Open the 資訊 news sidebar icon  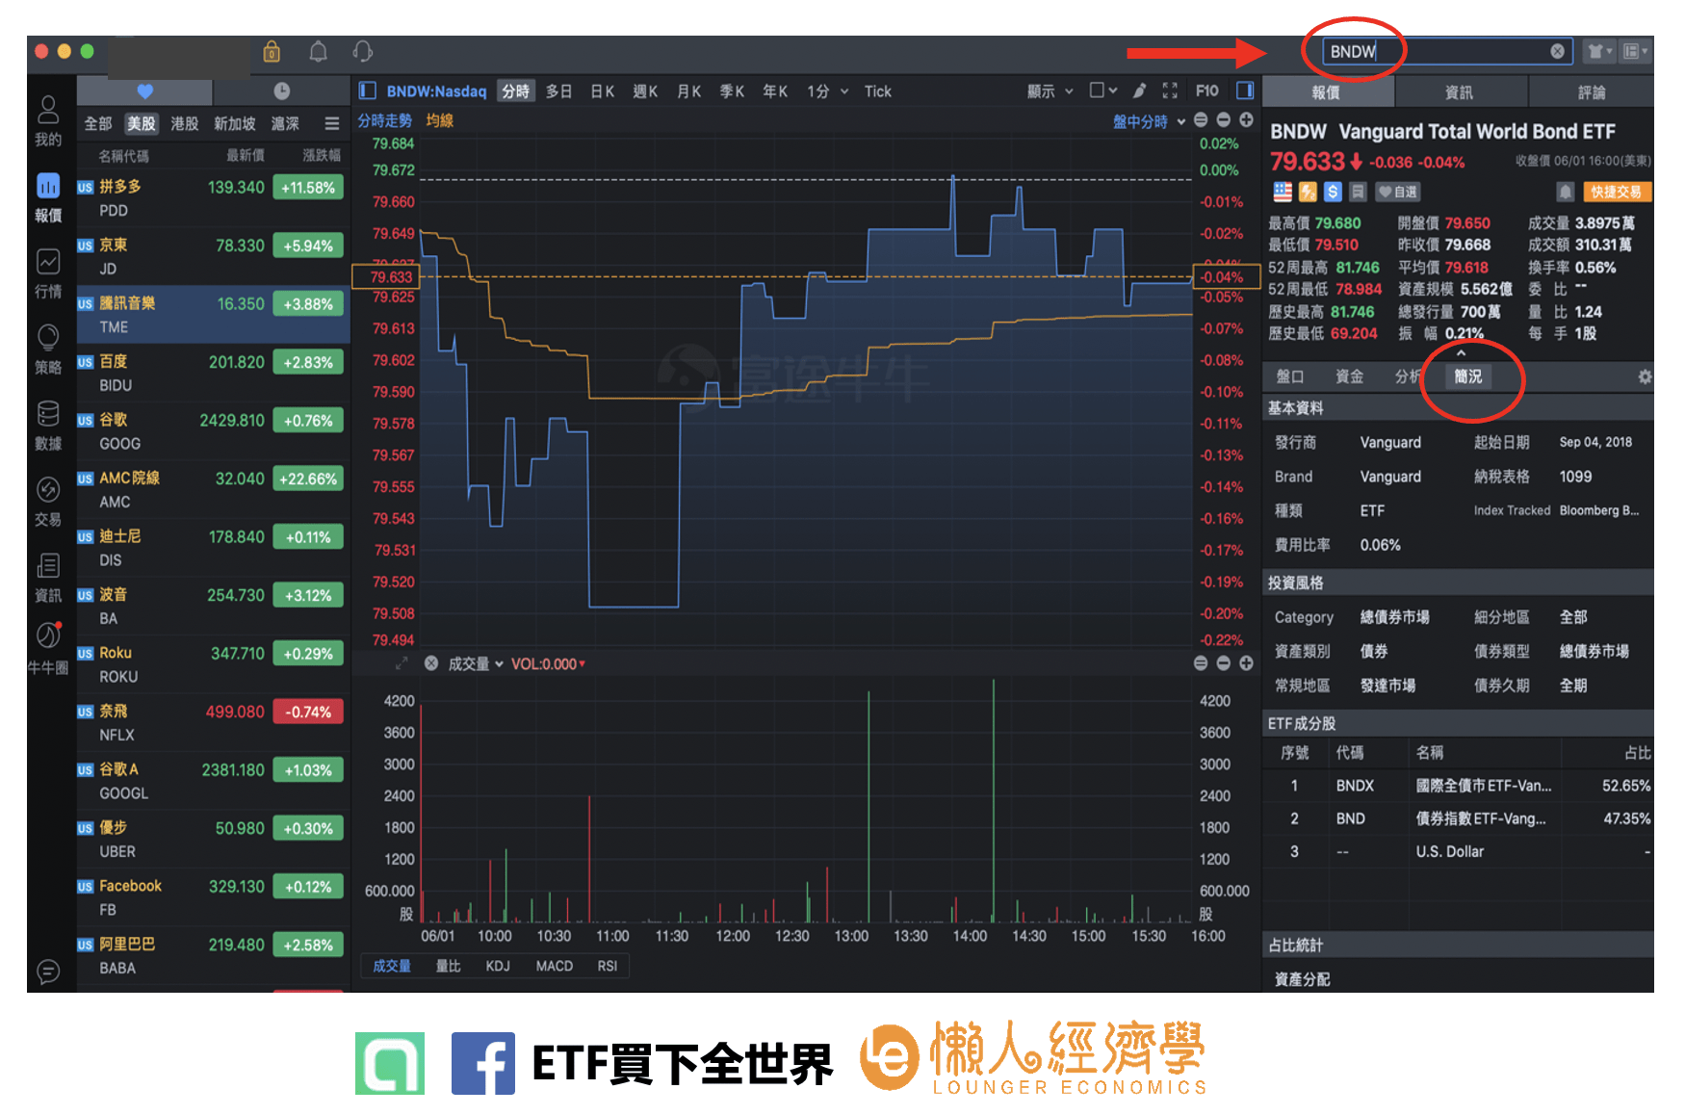coord(48,578)
